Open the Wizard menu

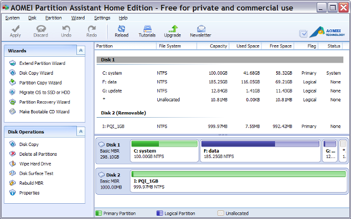point(78,18)
